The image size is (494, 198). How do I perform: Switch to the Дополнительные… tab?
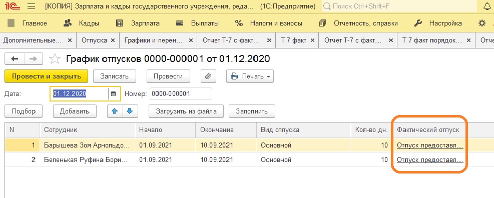click(x=33, y=40)
